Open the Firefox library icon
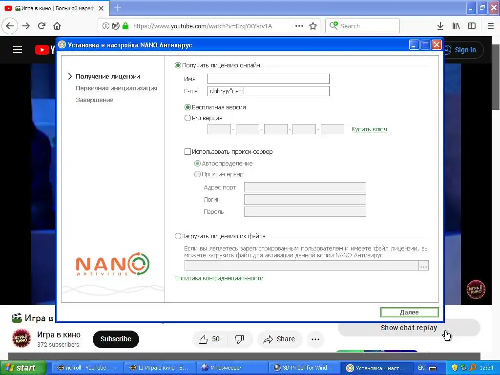 pos(456,26)
